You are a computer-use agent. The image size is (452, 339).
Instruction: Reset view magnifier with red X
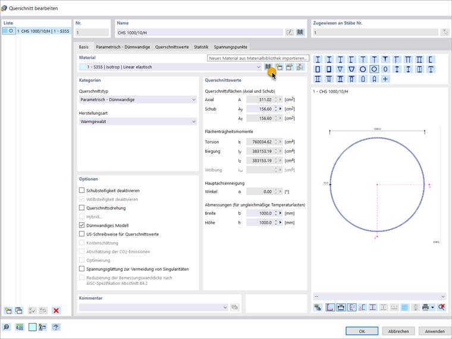[x=441, y=307]
